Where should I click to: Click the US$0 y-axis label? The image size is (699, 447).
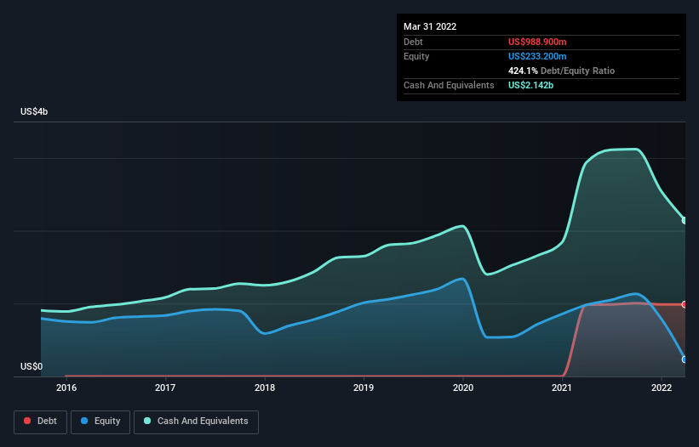coord(32,366)
